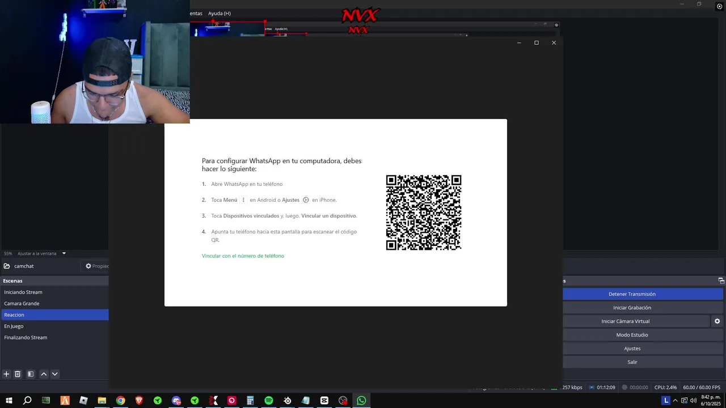Open Roblox from the taskbar

pyautogui.click(x=83, y=401)
